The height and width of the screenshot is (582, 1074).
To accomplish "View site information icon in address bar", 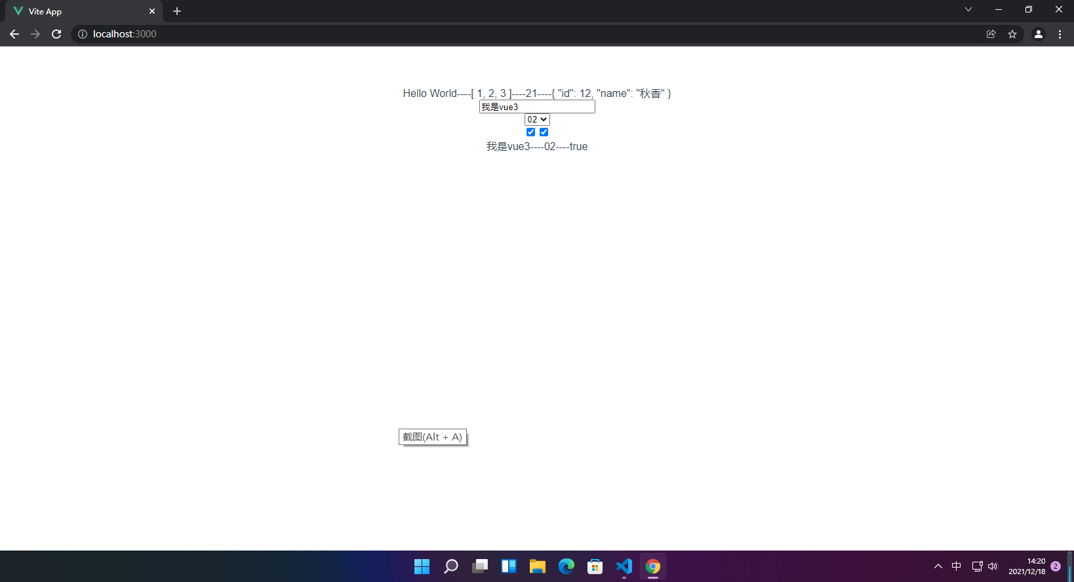I will click(x=83, y=34).
